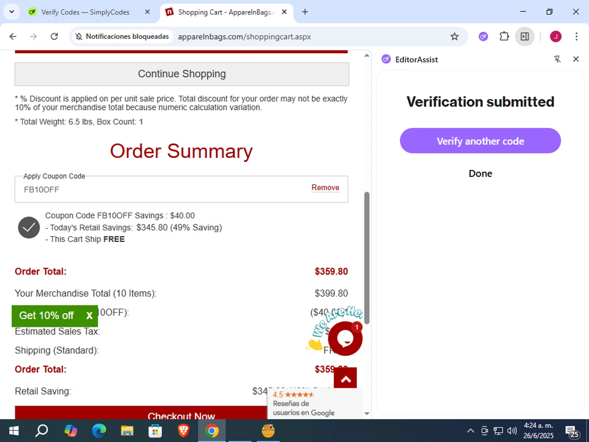The height and width of the screenshot is (442, 589).
Task: Toggle the browser side panel icon
Action: pyautogui.click(x=525, y=37)
